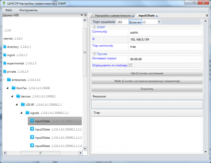This screenshot has height=163, width=211.
Task: Enable the Опрашивать по таймеру checkbox
Action: 131,65
